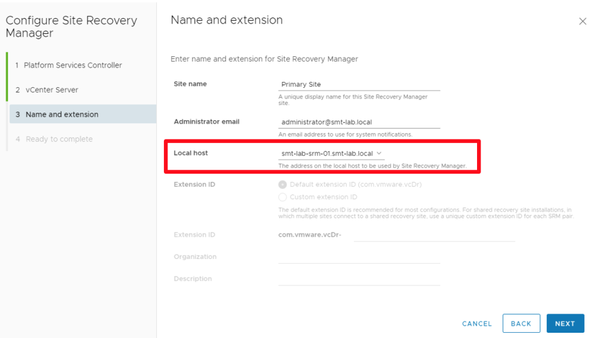The image size is (595, 338).
Task: Choose the Custom extension ID option
Action: [283, 197]
